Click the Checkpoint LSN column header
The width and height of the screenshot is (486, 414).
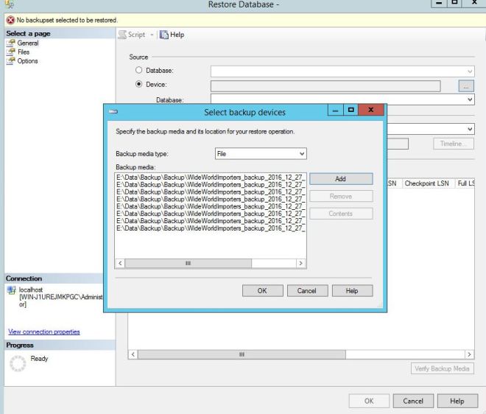(x=428, y=183)
